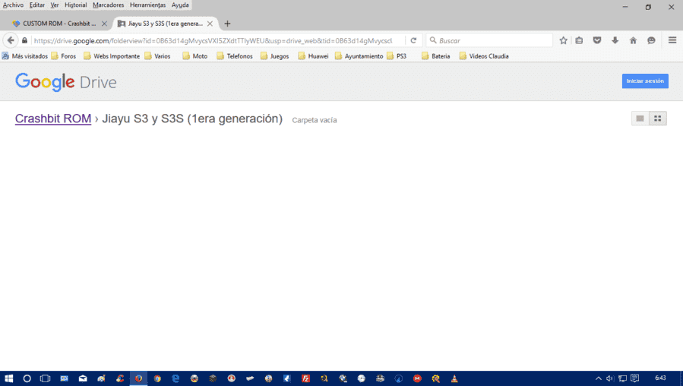
Task: Switch to grid view in Drive
Action: pyautogui.click(x=658, y=119)
